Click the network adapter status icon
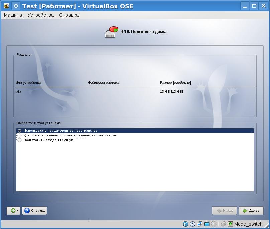The width and height of the screenshot is (270, 229). pyautogui.click(x=200, y=224)
